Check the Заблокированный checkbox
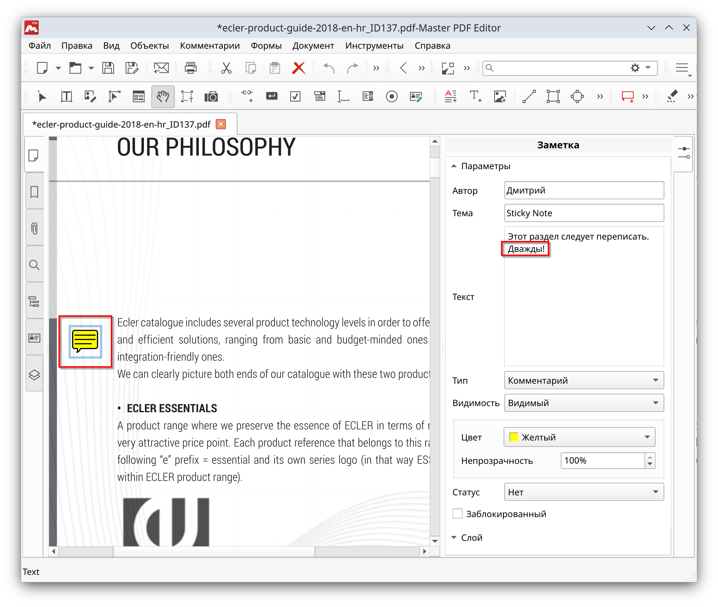 [x=457, y=514]
